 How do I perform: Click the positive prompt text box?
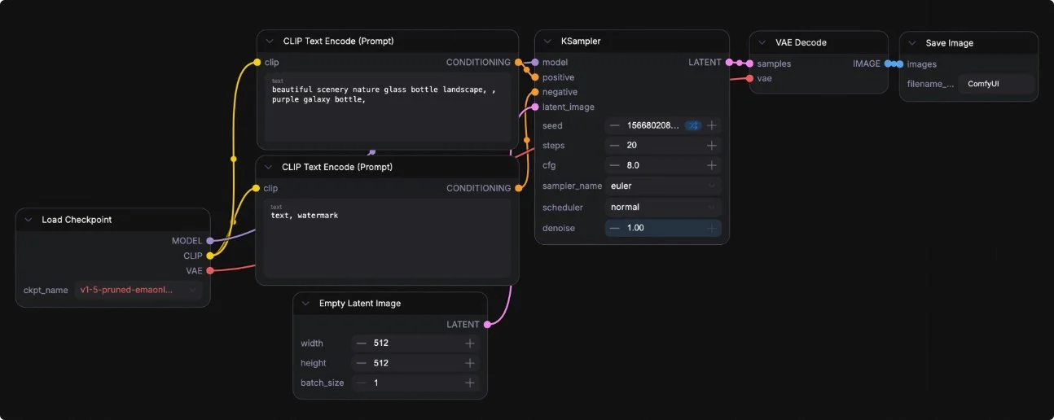click(388, 110)
